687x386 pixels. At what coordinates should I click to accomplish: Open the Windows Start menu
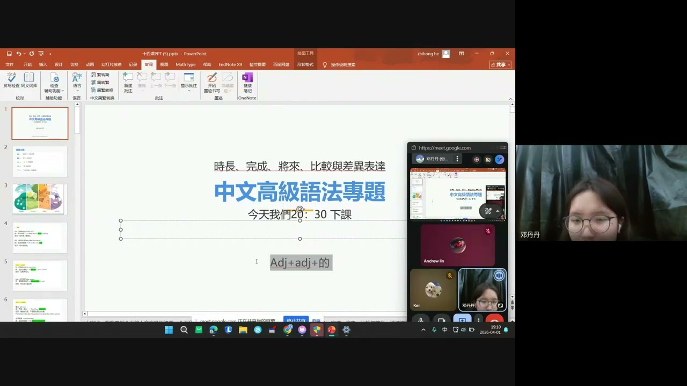pyautogui.click(x=169, y=330)
